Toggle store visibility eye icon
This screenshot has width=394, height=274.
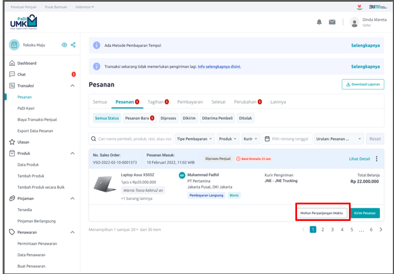click(64, 45)
